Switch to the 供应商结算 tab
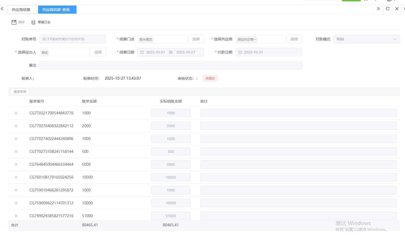 21,10
